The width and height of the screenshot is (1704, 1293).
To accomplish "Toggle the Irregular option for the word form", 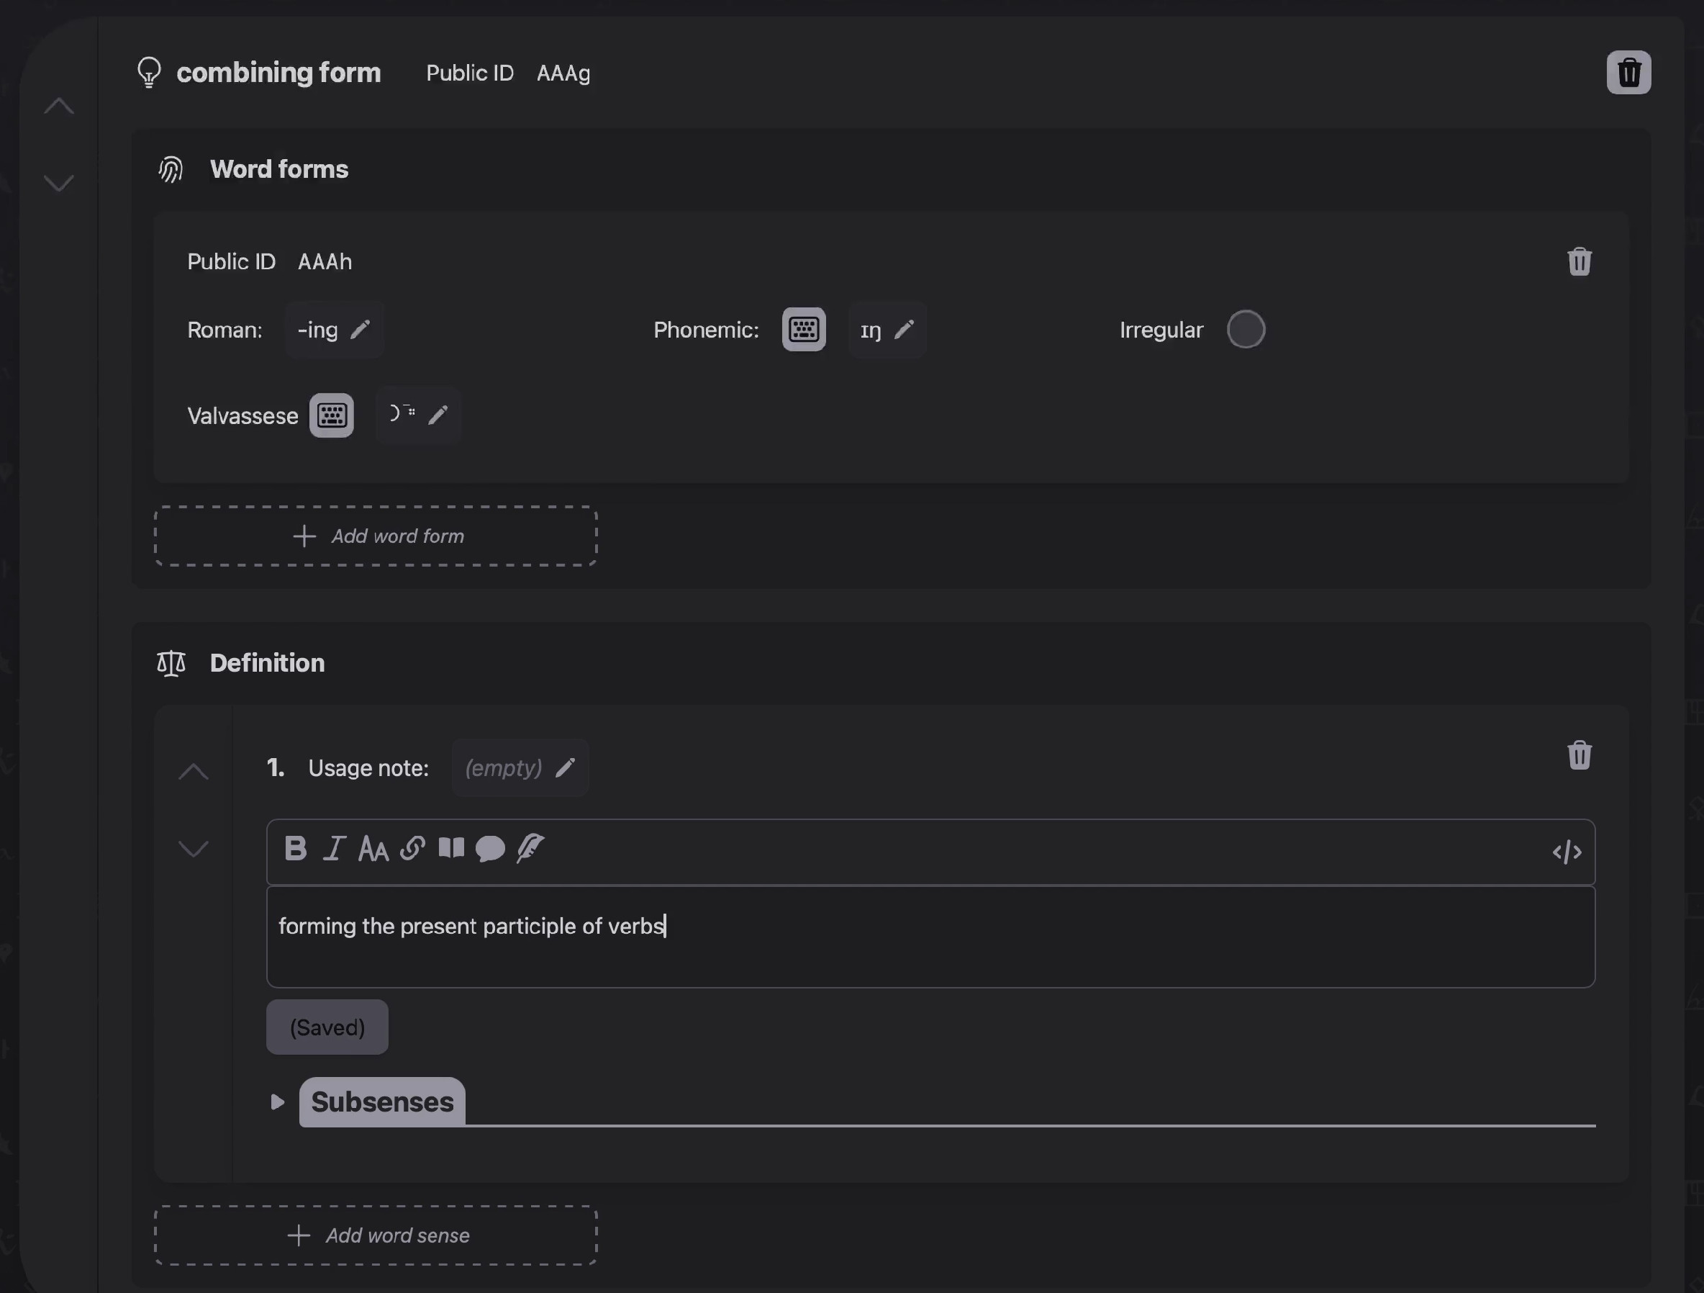I will click(1246, 330).
